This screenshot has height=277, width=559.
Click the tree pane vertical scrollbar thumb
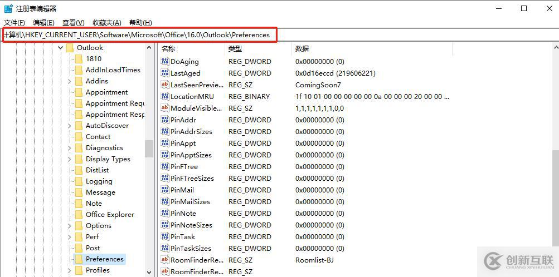pos(149,149)
